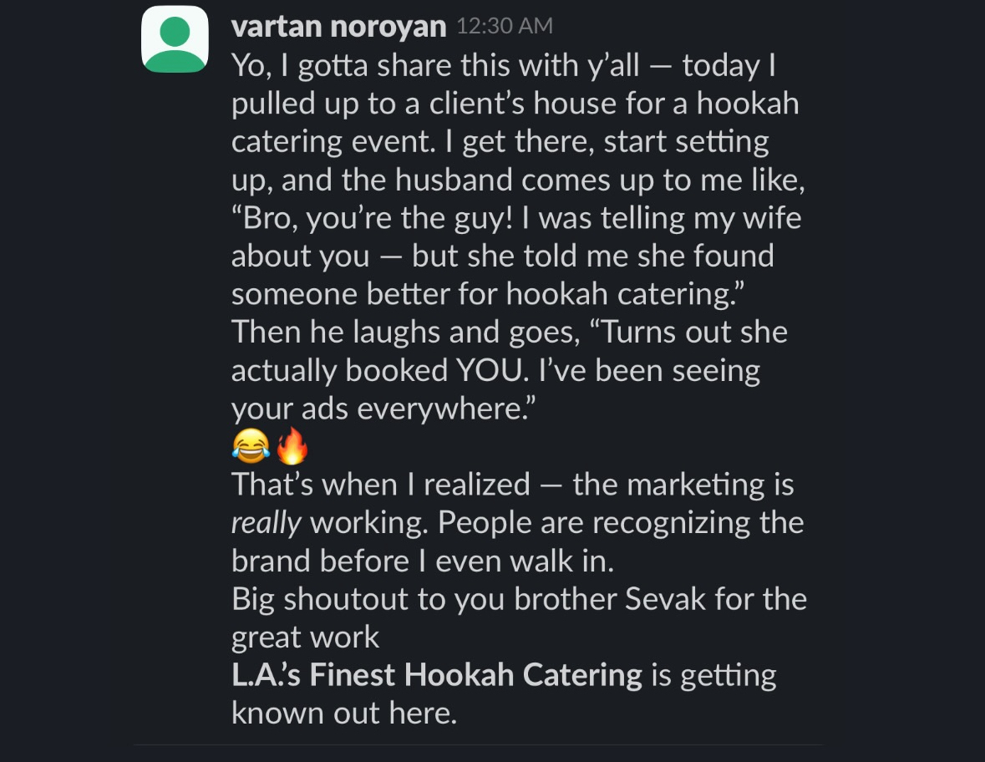Click the 12:30 AM message timestamp
The height and width of the screenshot is (762, 985).
[505, 26]
